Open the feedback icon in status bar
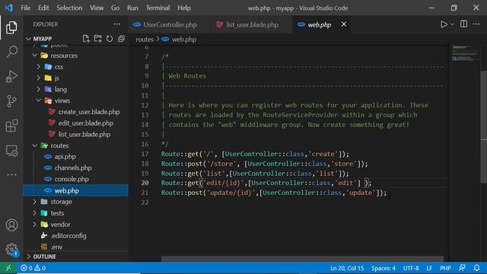 pyautogui.click(x=462, y=268)
